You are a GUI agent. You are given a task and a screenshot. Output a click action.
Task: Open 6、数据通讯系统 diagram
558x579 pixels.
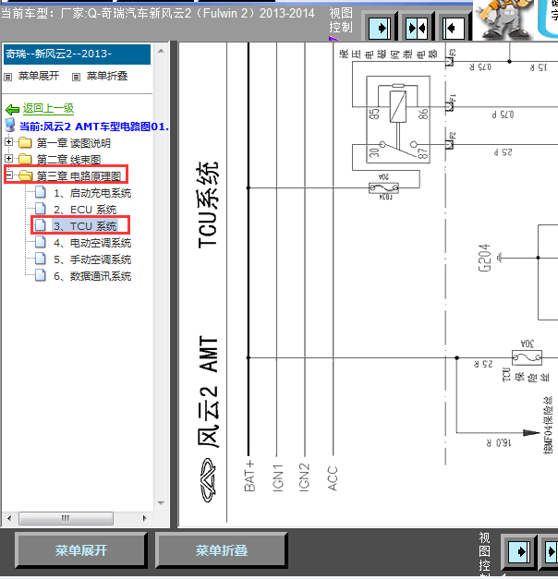pos(92,276)
